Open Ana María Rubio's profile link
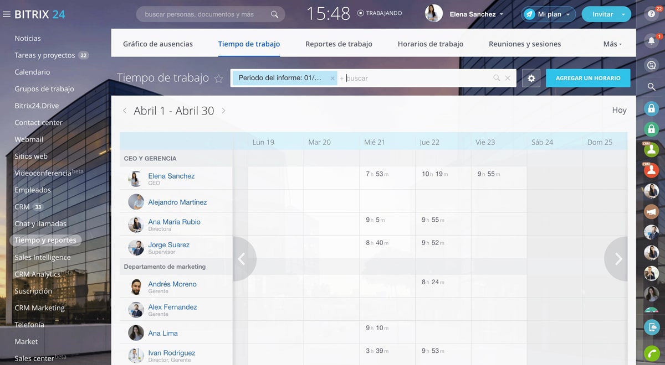The width and height of the screenshot is (665, 365). coord(174,222)
